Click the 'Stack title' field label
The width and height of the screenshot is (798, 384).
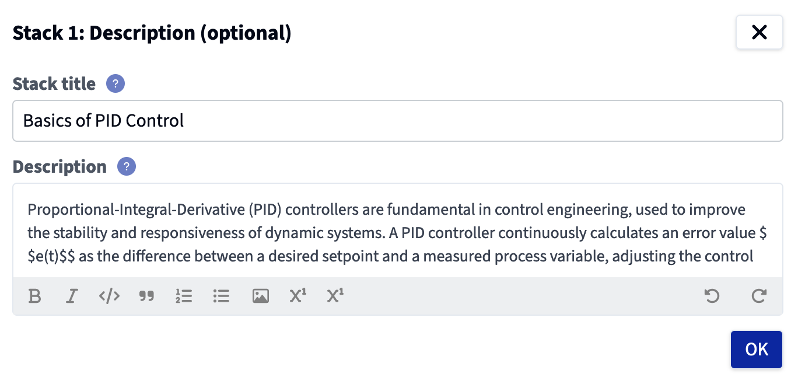click(54, 84)
